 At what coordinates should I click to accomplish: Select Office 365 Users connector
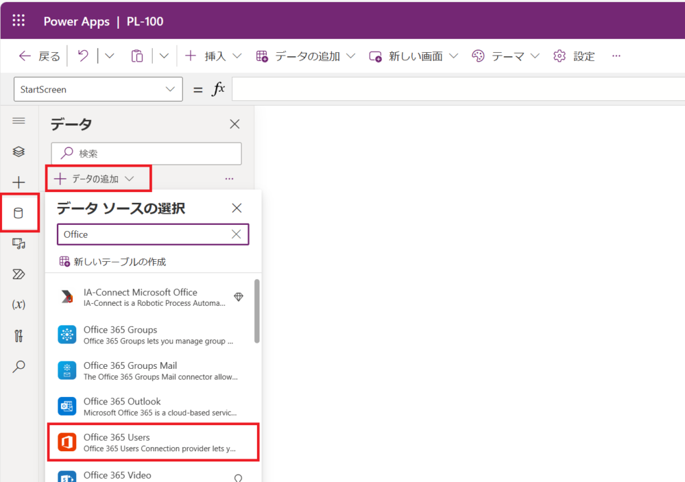[x=153, y=443]
